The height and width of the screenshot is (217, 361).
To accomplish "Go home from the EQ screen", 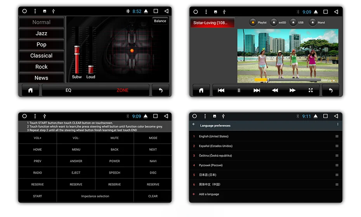I will (30, 90).
